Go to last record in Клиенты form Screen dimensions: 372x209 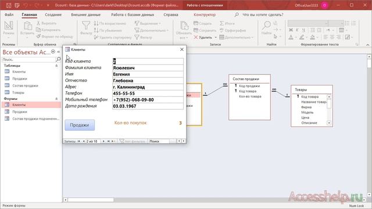108,141
